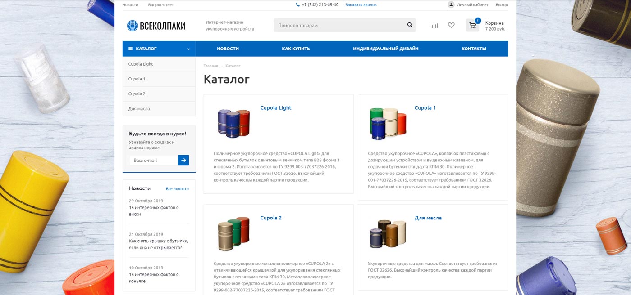Click the Cupola 2 product image
The height and width of the screenshot is (295, 631).
[233, 233]
